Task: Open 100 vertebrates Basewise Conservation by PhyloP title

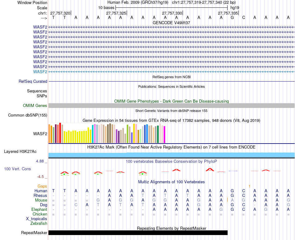Action: click(171, 162)
